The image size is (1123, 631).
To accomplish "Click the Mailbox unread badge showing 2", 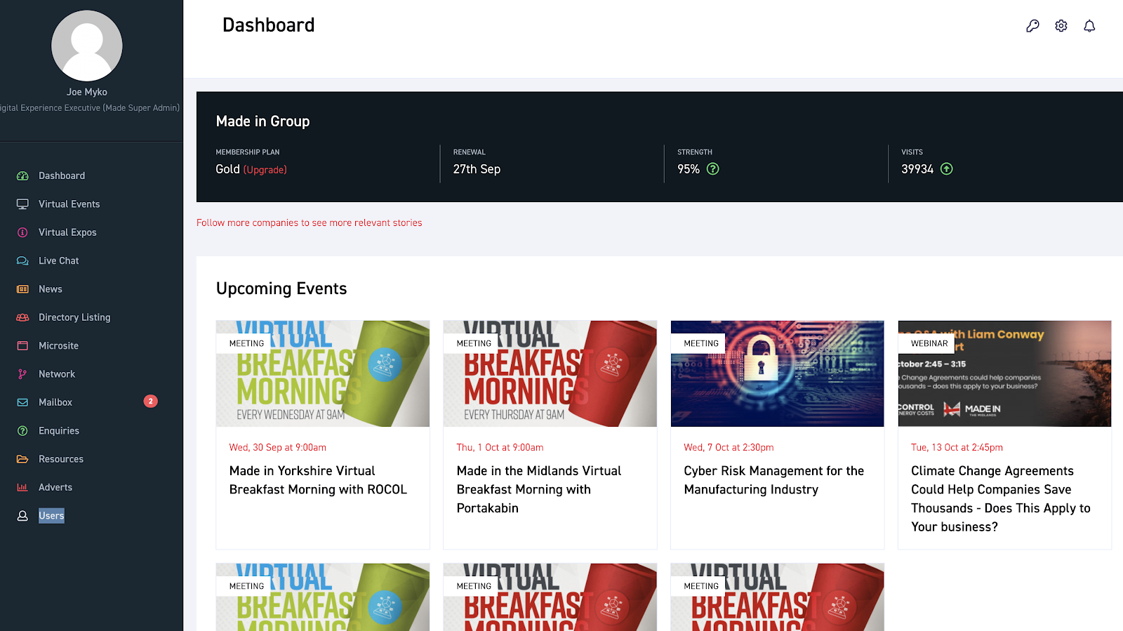I will (150, 401).
